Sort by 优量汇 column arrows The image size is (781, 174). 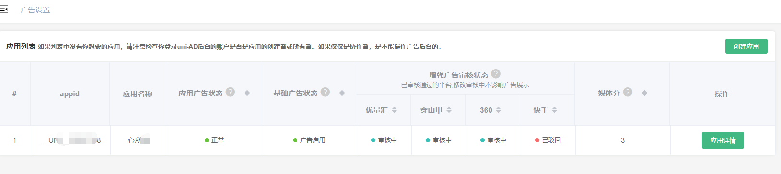pyautogui.click(x=394, y=110)
